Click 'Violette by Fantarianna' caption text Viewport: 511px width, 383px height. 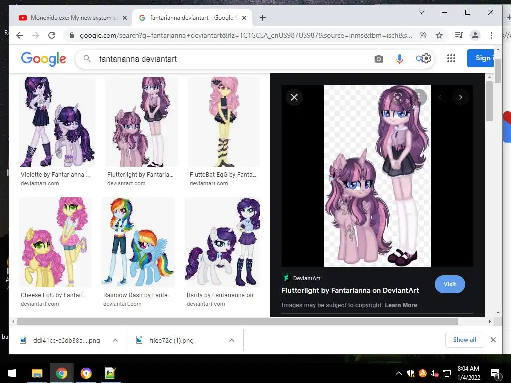click(55, 174)
